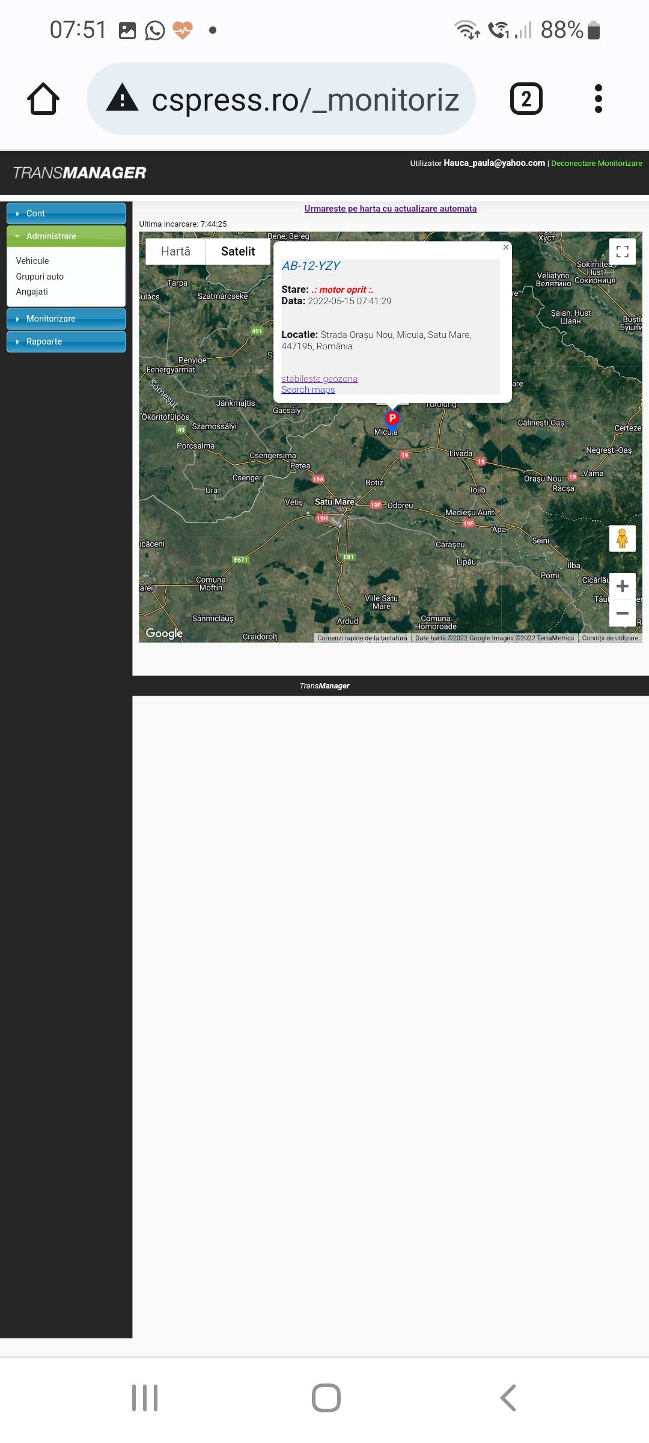
Task: Switch the map to Hartă view
Action: coord(175,251)
